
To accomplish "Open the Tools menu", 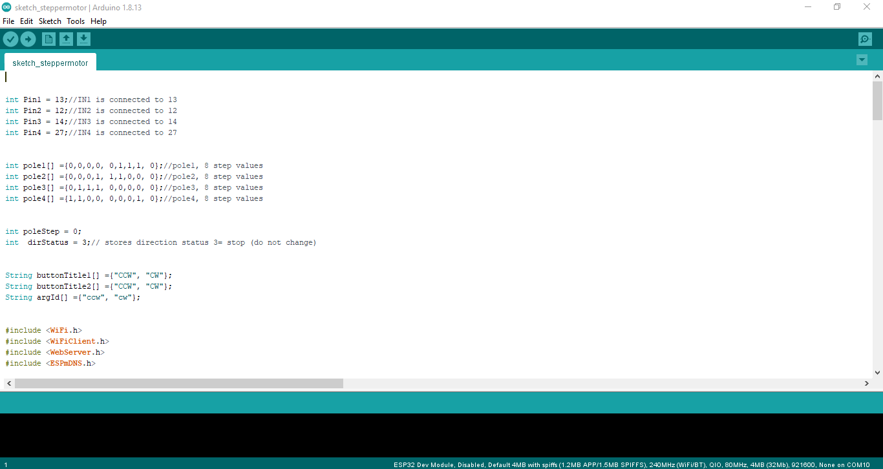I will (x=75, y=21).
